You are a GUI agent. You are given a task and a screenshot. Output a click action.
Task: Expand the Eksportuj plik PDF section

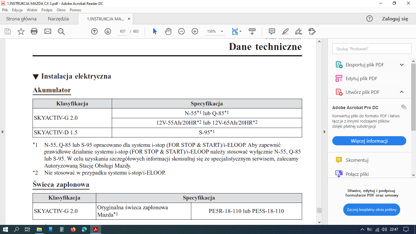click(x=401, y=65)
